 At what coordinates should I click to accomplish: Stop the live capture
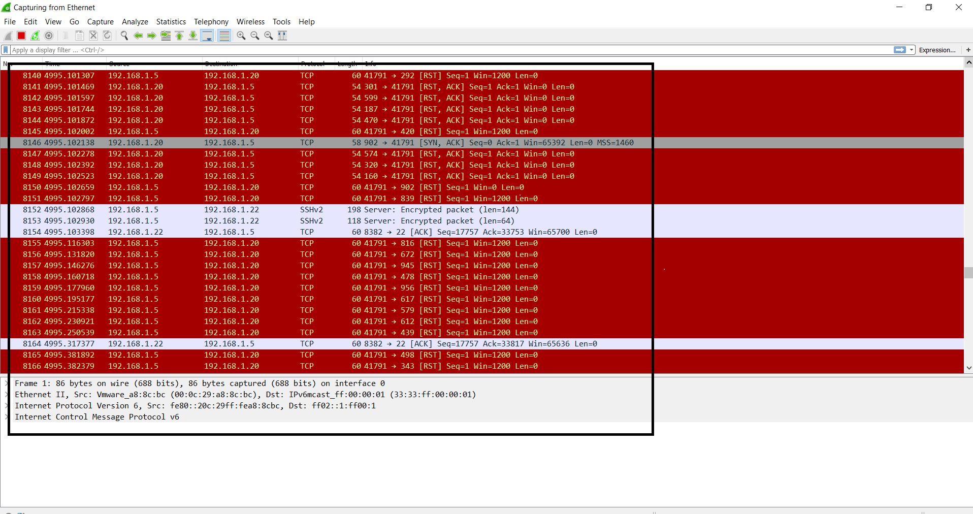tap(21, 36)
